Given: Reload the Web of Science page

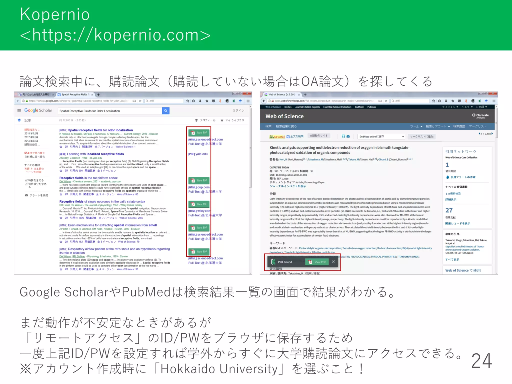Looking at the screenshot, I should tap(386, 101).
